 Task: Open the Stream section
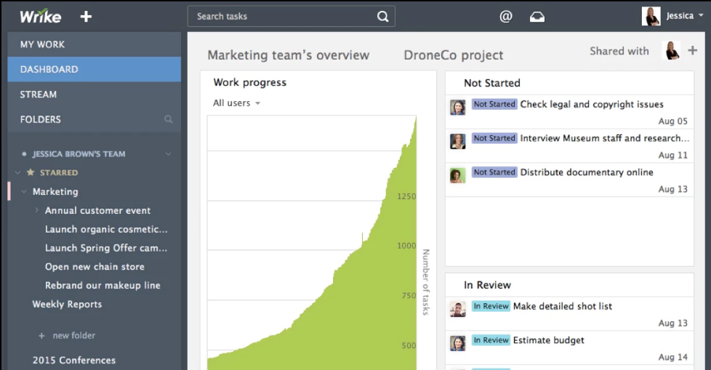click(95, 94)
